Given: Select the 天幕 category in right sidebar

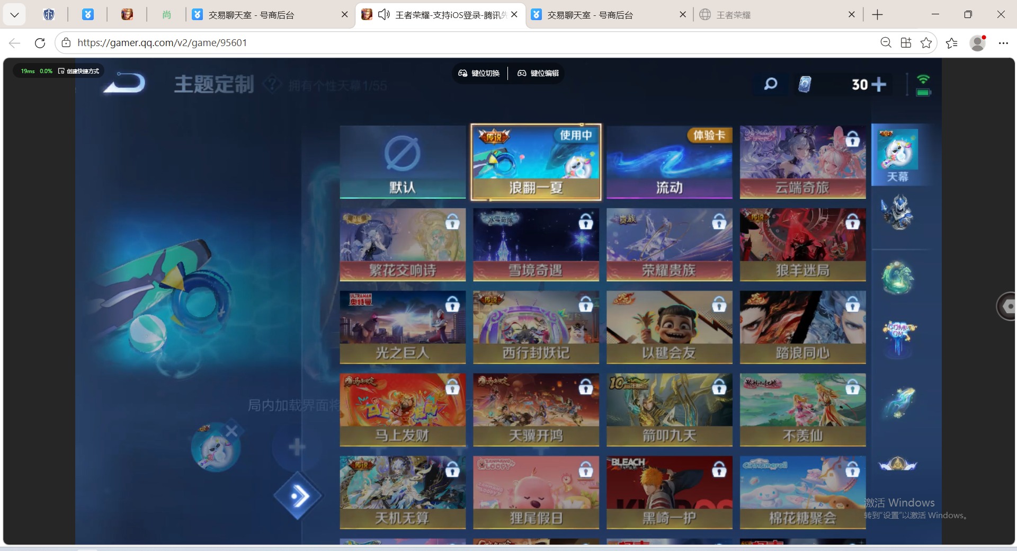Looking at the screenshot, I should click(897, 155).
